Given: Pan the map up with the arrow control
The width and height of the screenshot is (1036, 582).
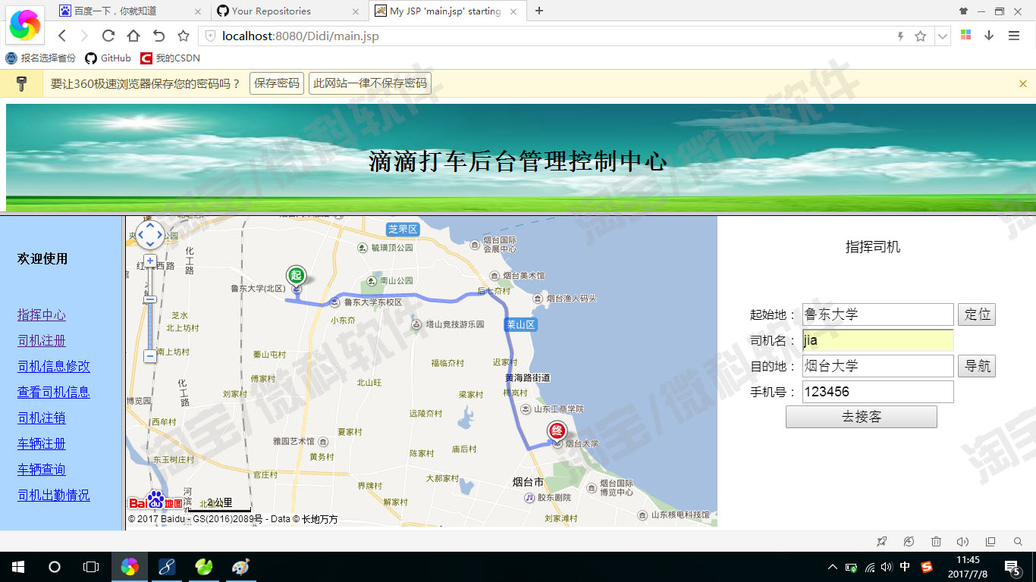Looking at the screenshot, I should 150,225.
